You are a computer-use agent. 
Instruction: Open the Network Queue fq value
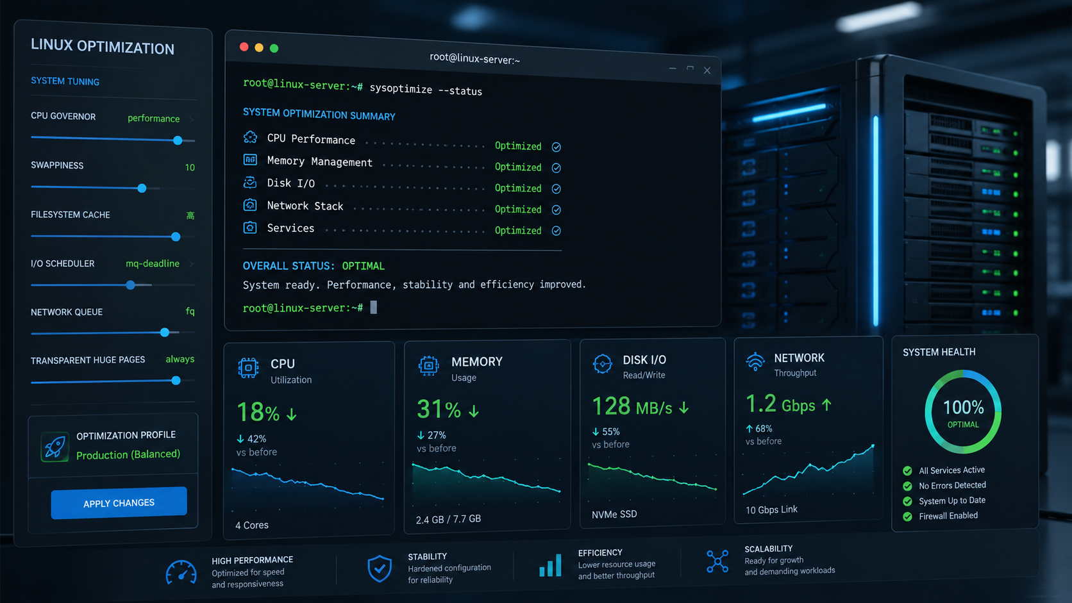tap(190, 311)
